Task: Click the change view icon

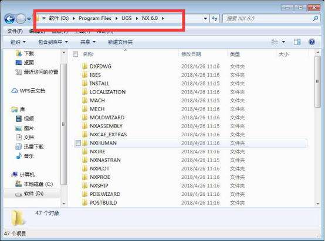Action: click(x=275, y=42)
